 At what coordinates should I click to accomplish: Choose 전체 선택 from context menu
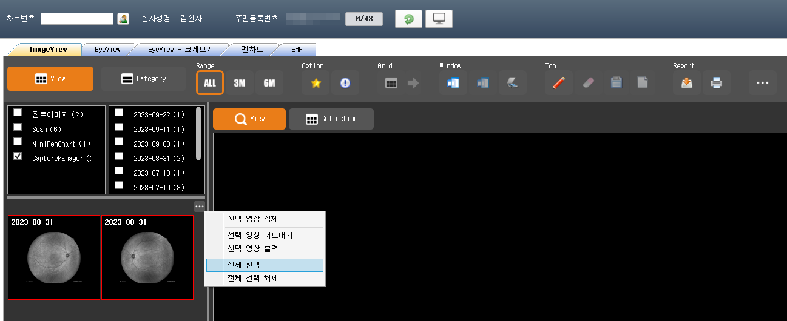265,265
